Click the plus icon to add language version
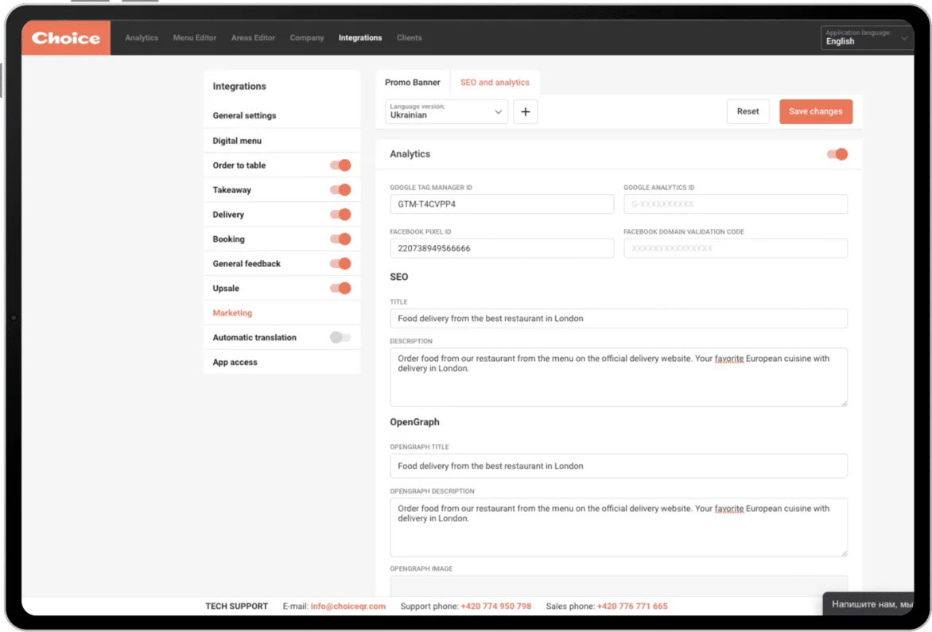The image size is (932, 632). 525,112
